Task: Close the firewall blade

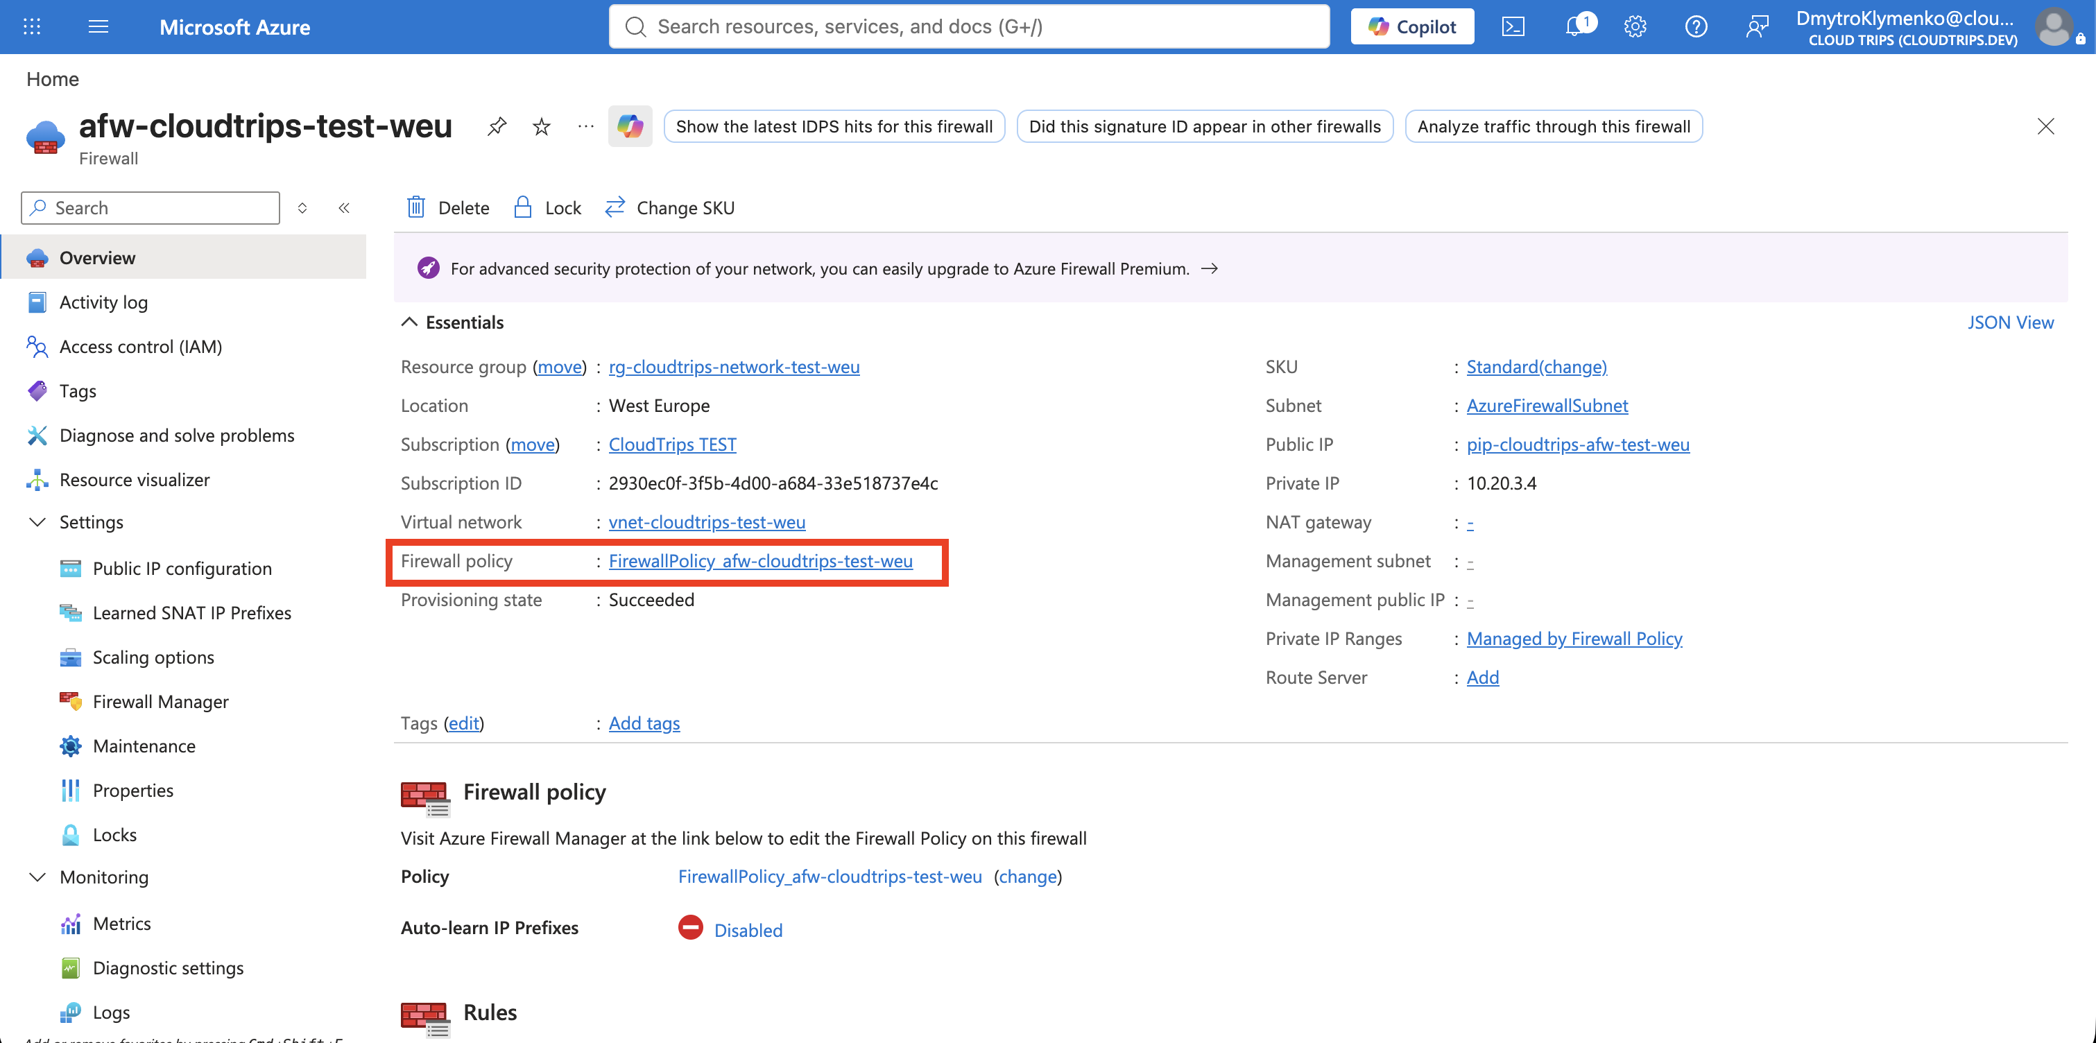Action: [x=2045, y=126]
